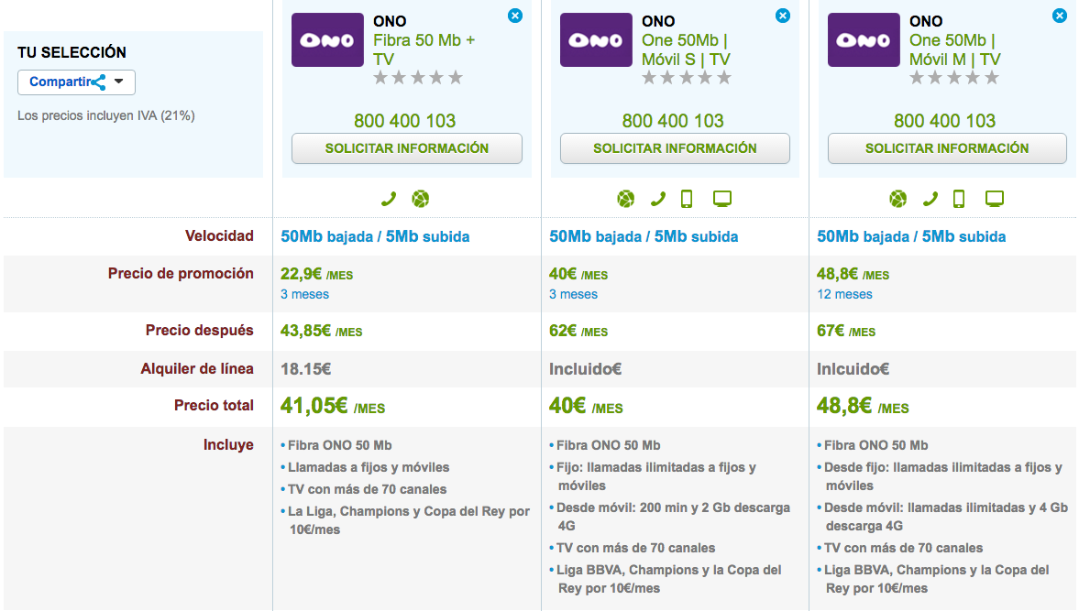Click the TU SELECCIÓN heading

tap(72, 52)
